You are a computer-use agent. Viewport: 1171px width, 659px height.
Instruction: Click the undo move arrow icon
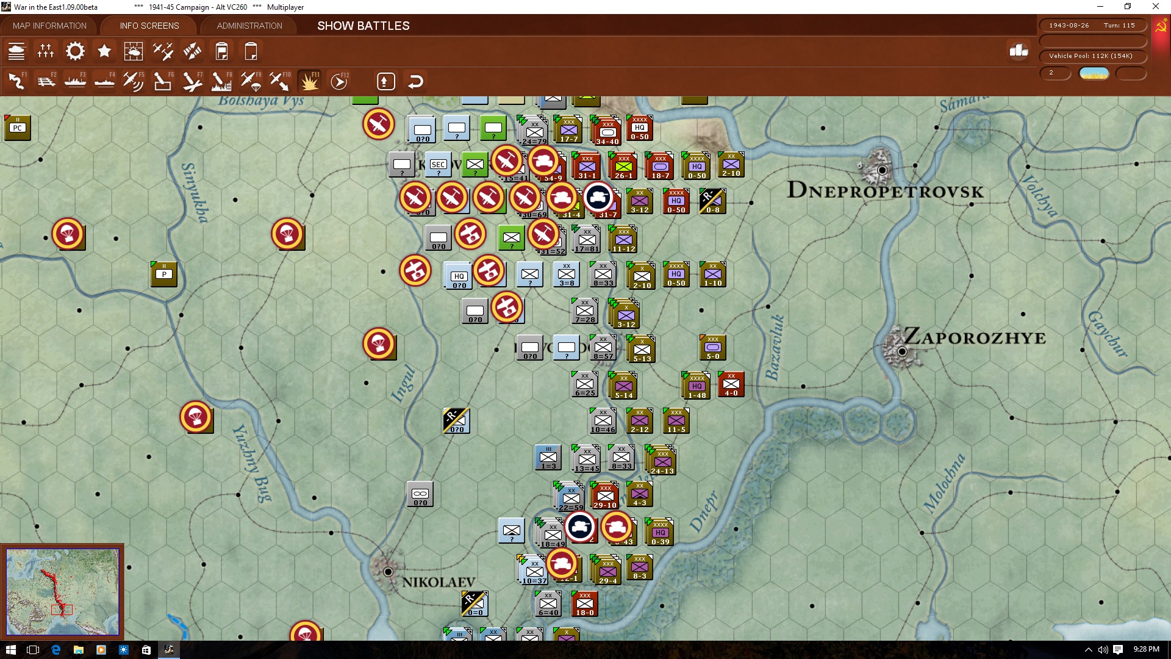click(415, 81)
